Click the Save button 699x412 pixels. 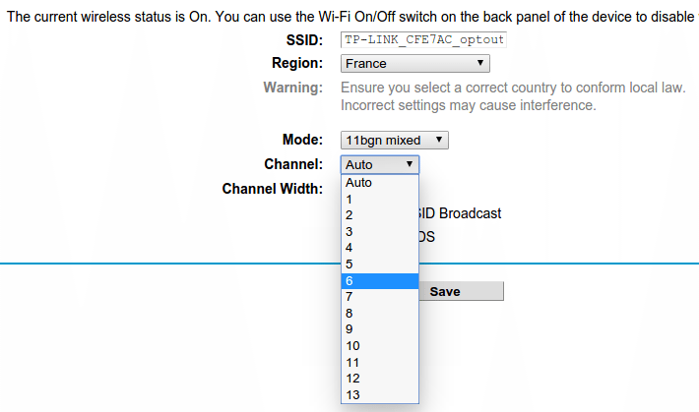(x=462, y=291)
